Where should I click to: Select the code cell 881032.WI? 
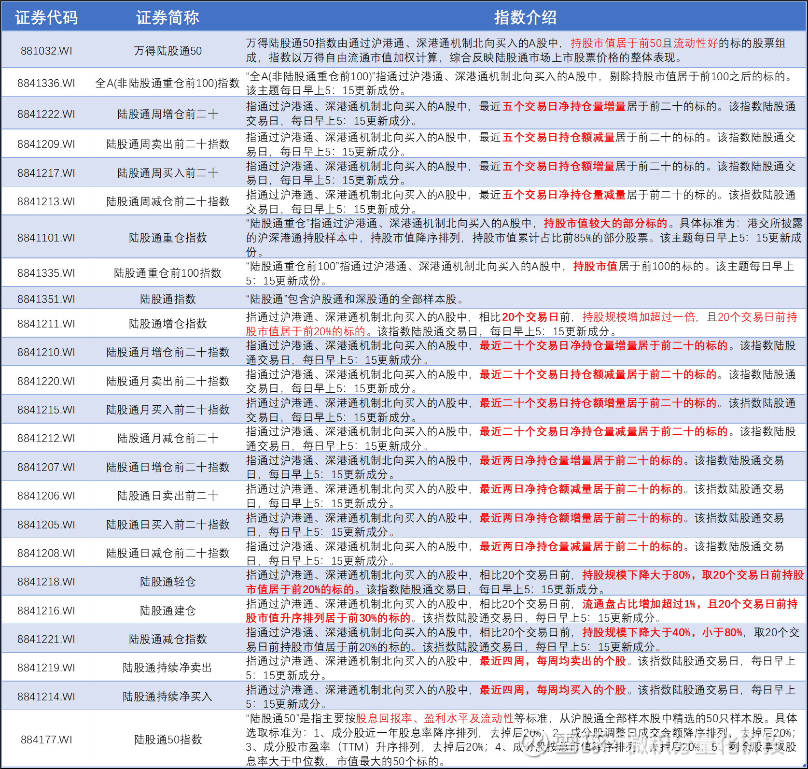(x=46, y=51)
